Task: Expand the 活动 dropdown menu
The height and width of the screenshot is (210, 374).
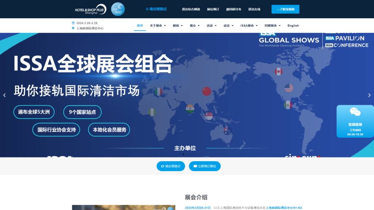Action: (x=211, y=26)
